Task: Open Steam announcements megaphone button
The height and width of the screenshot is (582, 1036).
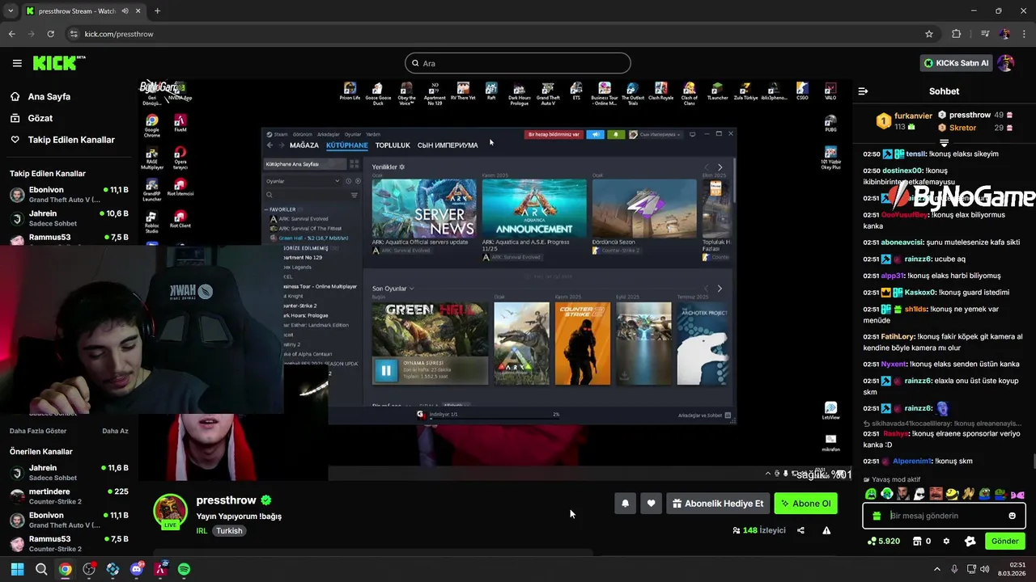Action: point(595,134)
